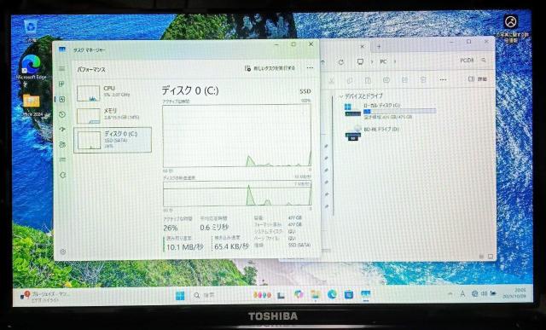Click the 65.4 KB/秒 write speed value
The height and width of the screenshot is (330, 546).
click(231, 246)
